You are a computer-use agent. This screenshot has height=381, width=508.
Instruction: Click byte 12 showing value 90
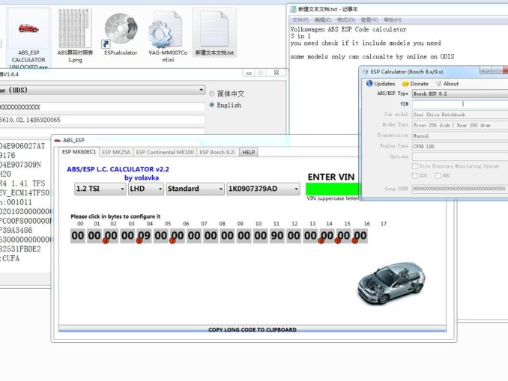point(277,236)
